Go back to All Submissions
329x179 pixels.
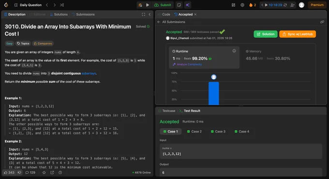171,22
